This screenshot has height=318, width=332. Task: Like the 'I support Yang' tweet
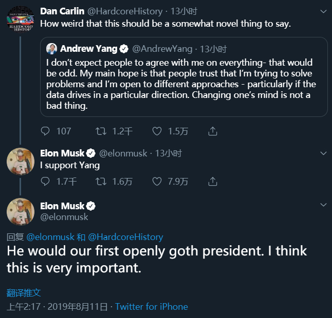(x=157, y=181)
